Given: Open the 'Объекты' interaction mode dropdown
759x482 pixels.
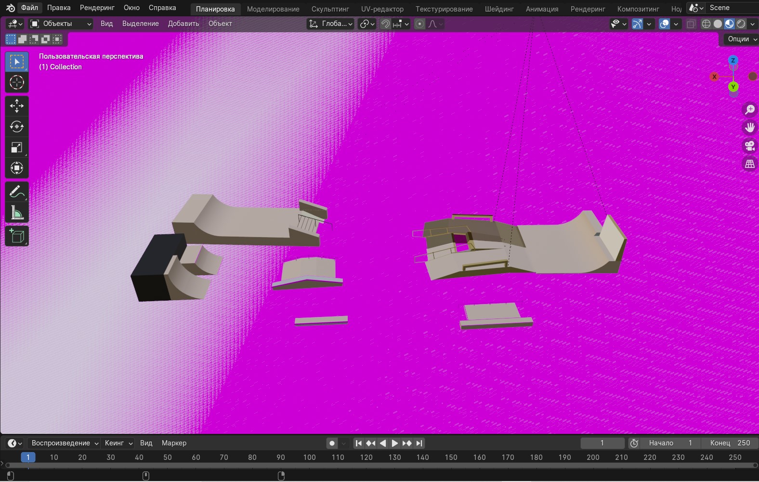Looking at the screenshot, I should tap(60, 24).
